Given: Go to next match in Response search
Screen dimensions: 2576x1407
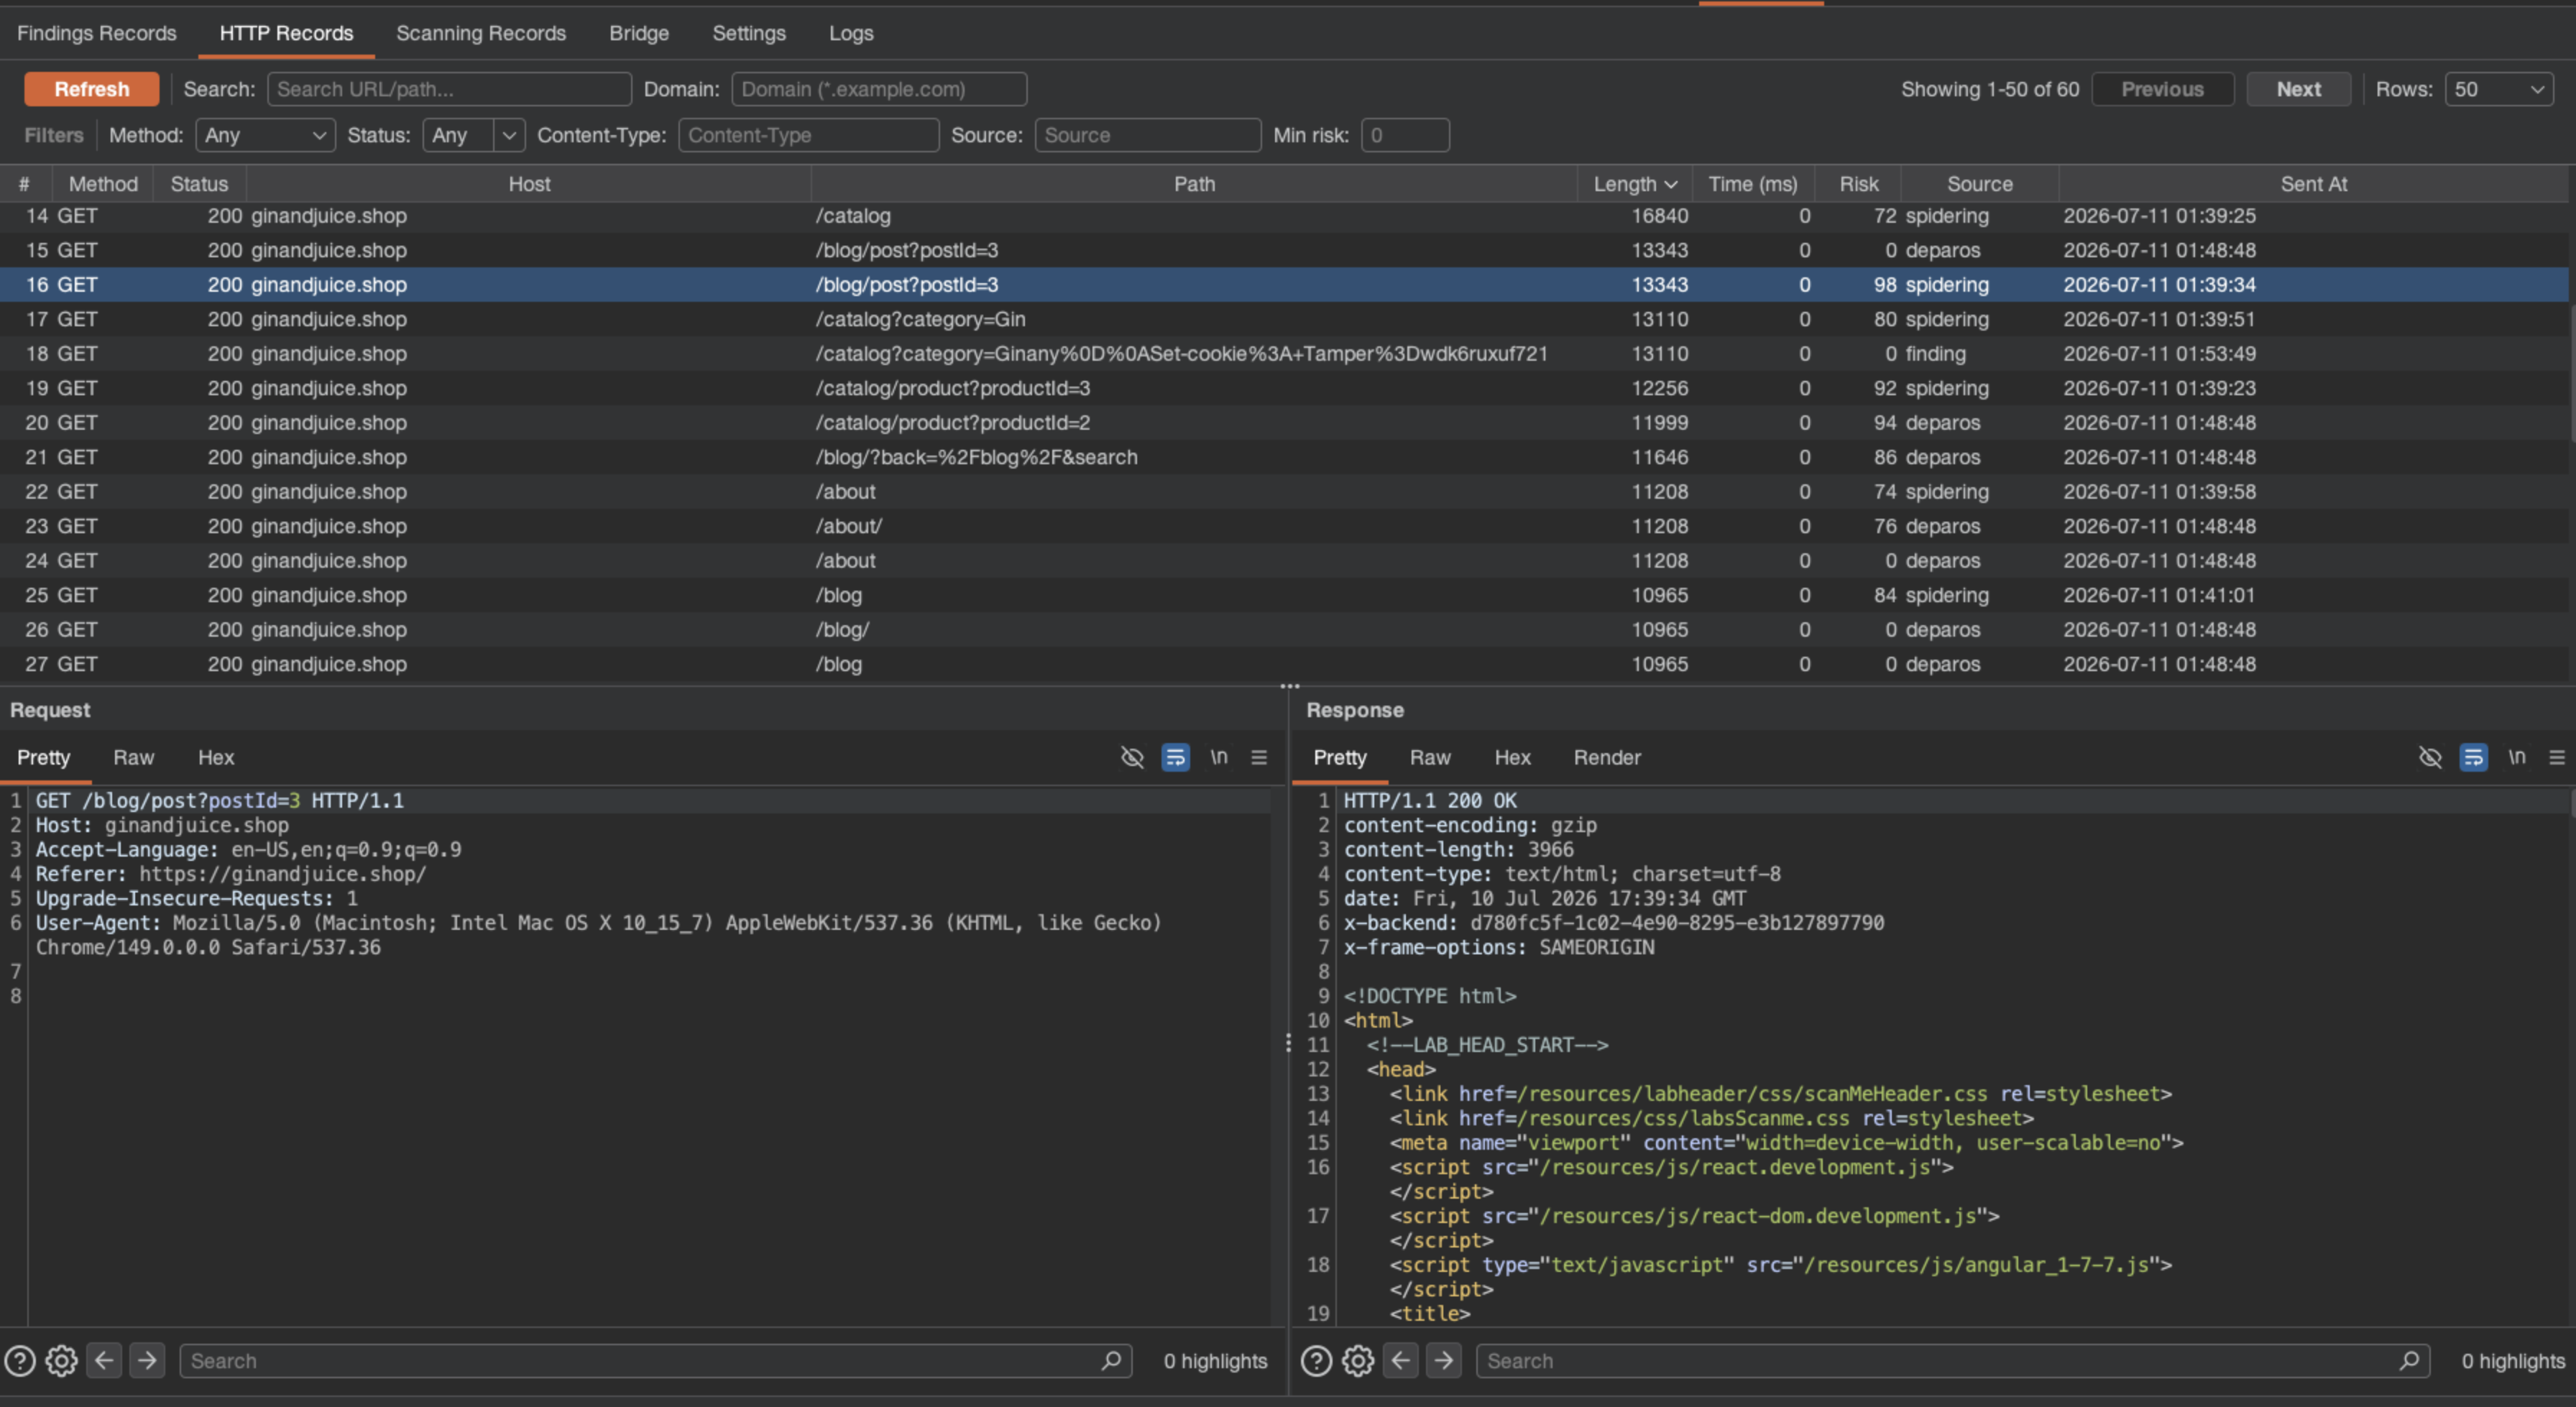Looking at the screenshot, I should click(1443, 1360).
